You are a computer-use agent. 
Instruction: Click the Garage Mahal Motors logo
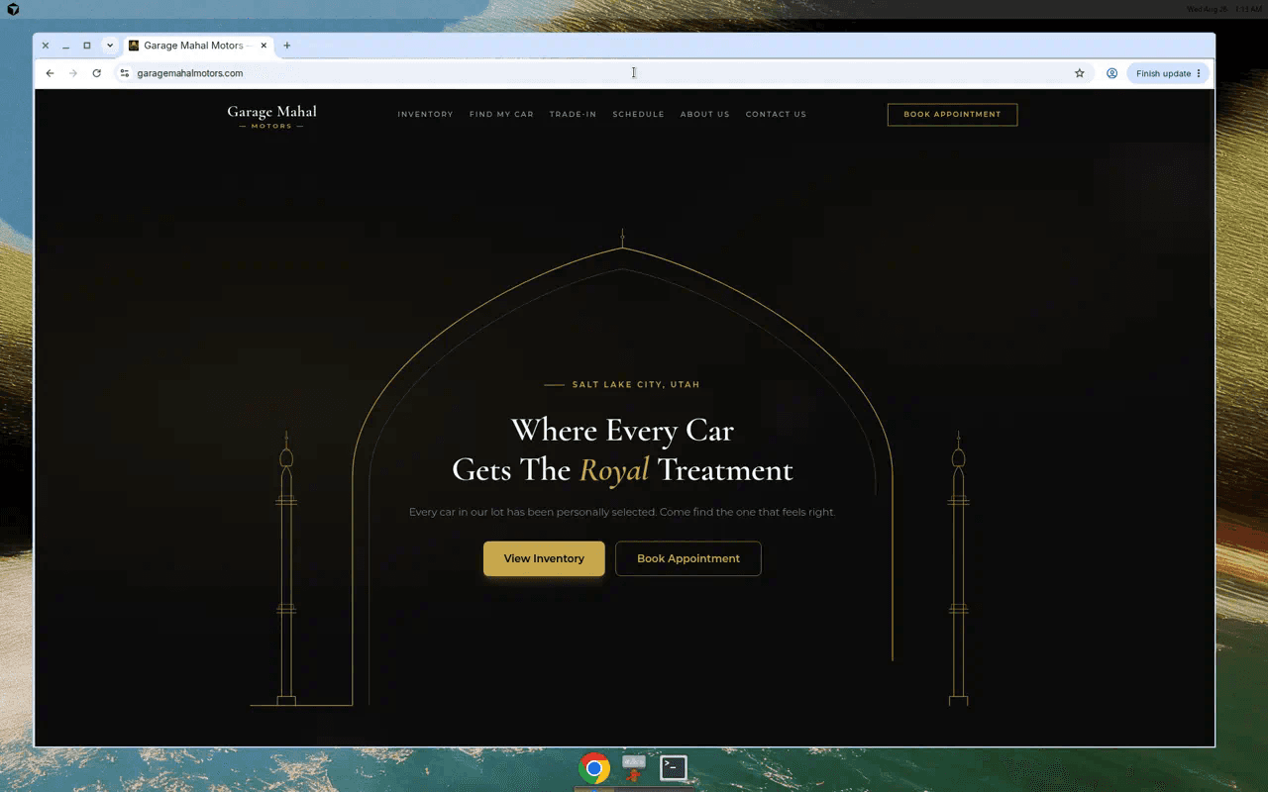pyautogui.click(x=271, y=116)
